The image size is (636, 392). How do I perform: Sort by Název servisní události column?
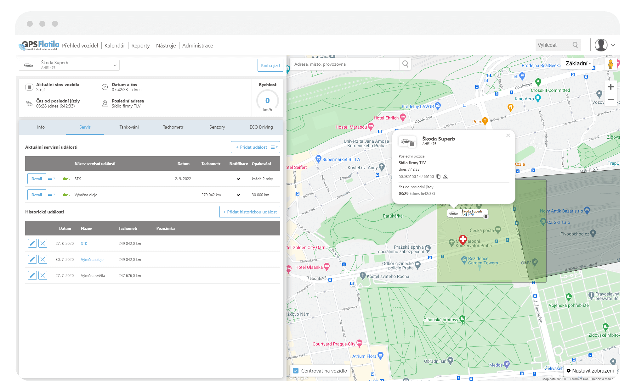pyautogui.click(x=95, y=164)
